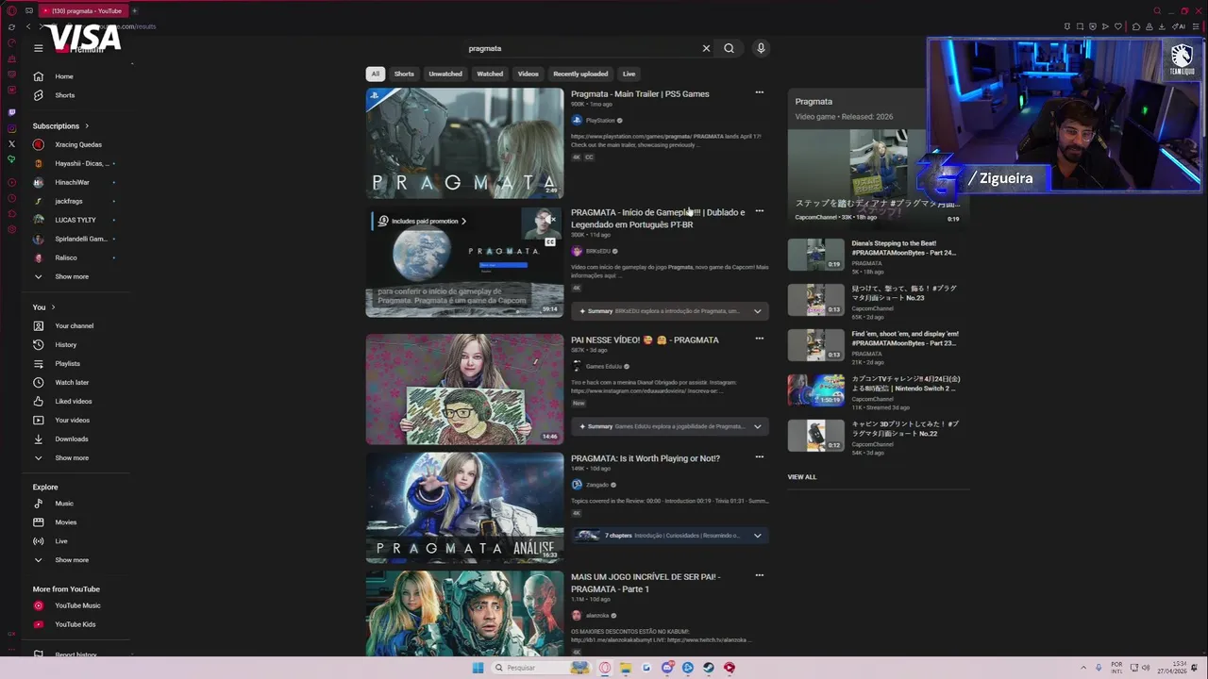Viewport: 1208px width, 679px height.
Task: Open the Twitch icon in Opera sidebar
Action: coord(11,112)
